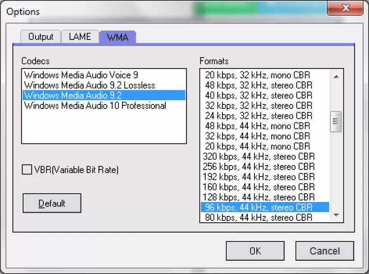Select the WMA tab
This screenshot has width=369, height=274.
click(x=117, y=37)
